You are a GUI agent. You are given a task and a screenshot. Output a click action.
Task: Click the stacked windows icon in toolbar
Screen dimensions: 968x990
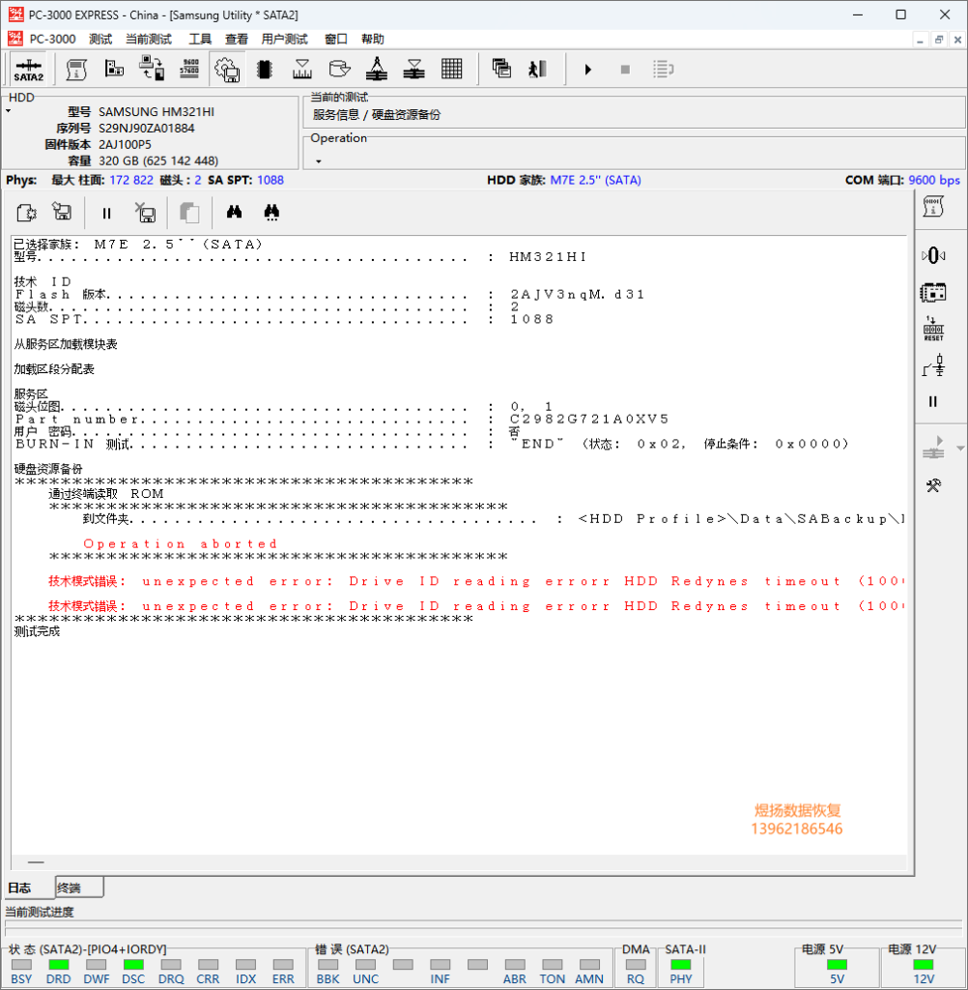(501, 69)
